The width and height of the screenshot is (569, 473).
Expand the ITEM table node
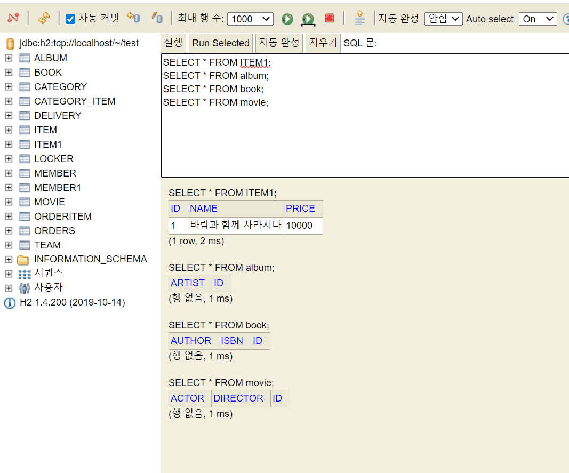tap(9, 130)
